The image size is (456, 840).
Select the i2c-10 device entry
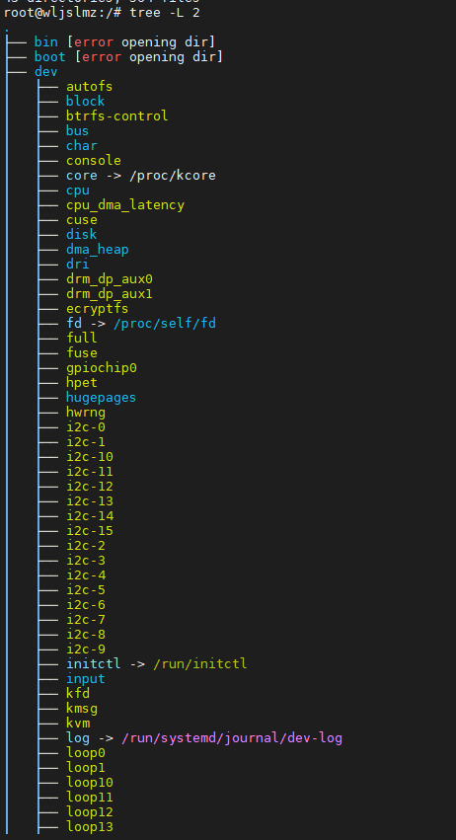pos(90,457)
